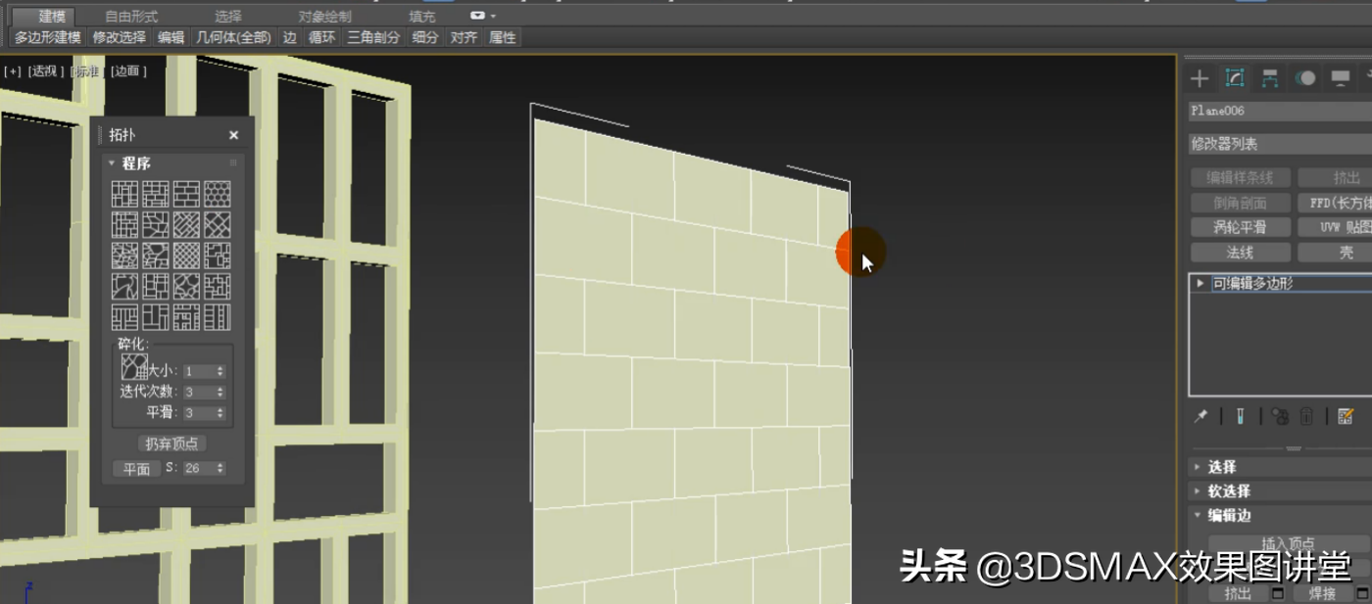This screenshot has height=604, width=1372.
Task: Open the 多边形建模 ribbon panel
Action: pos(48,37)
